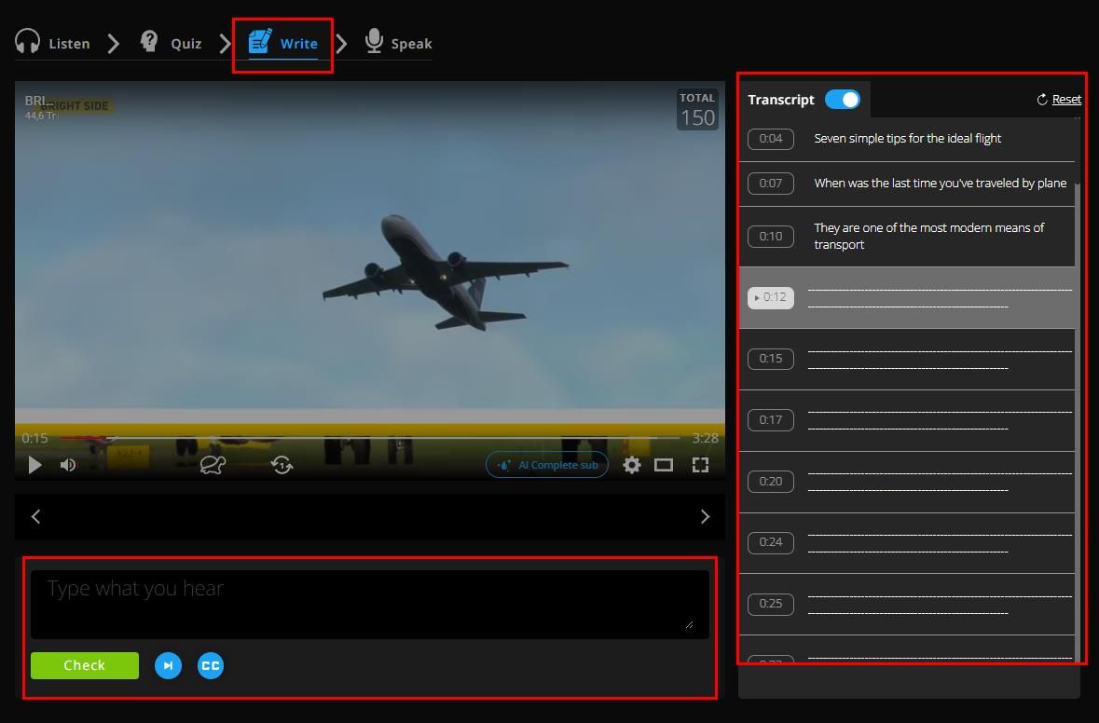Turn off the Transcript switch
This screenshot has height=723, width=1099.
coord(843,100)
